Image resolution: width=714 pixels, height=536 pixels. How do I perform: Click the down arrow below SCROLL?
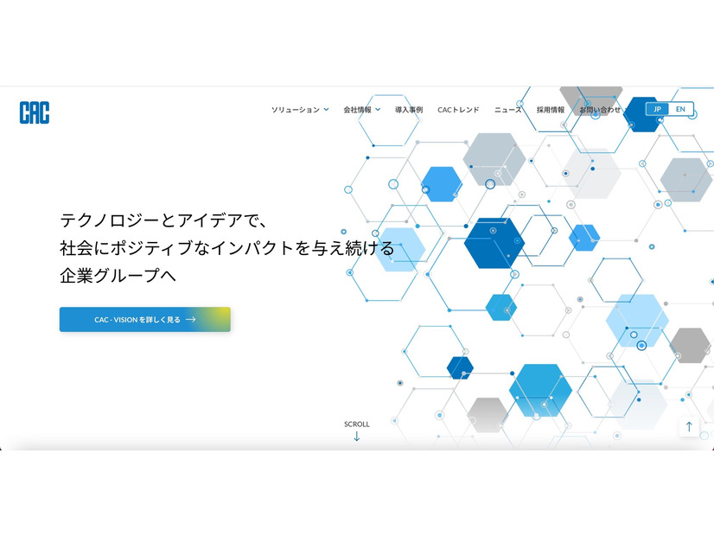tap(356, 436)
